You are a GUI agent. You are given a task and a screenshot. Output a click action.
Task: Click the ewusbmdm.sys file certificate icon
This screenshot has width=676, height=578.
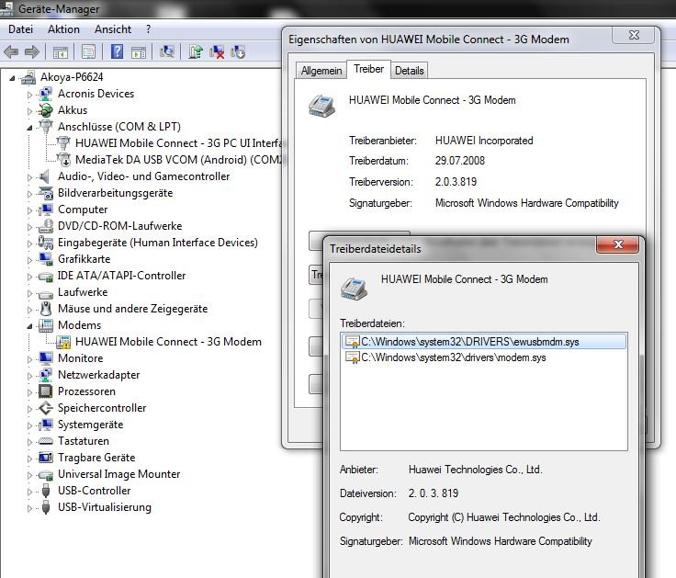point(352,342)
